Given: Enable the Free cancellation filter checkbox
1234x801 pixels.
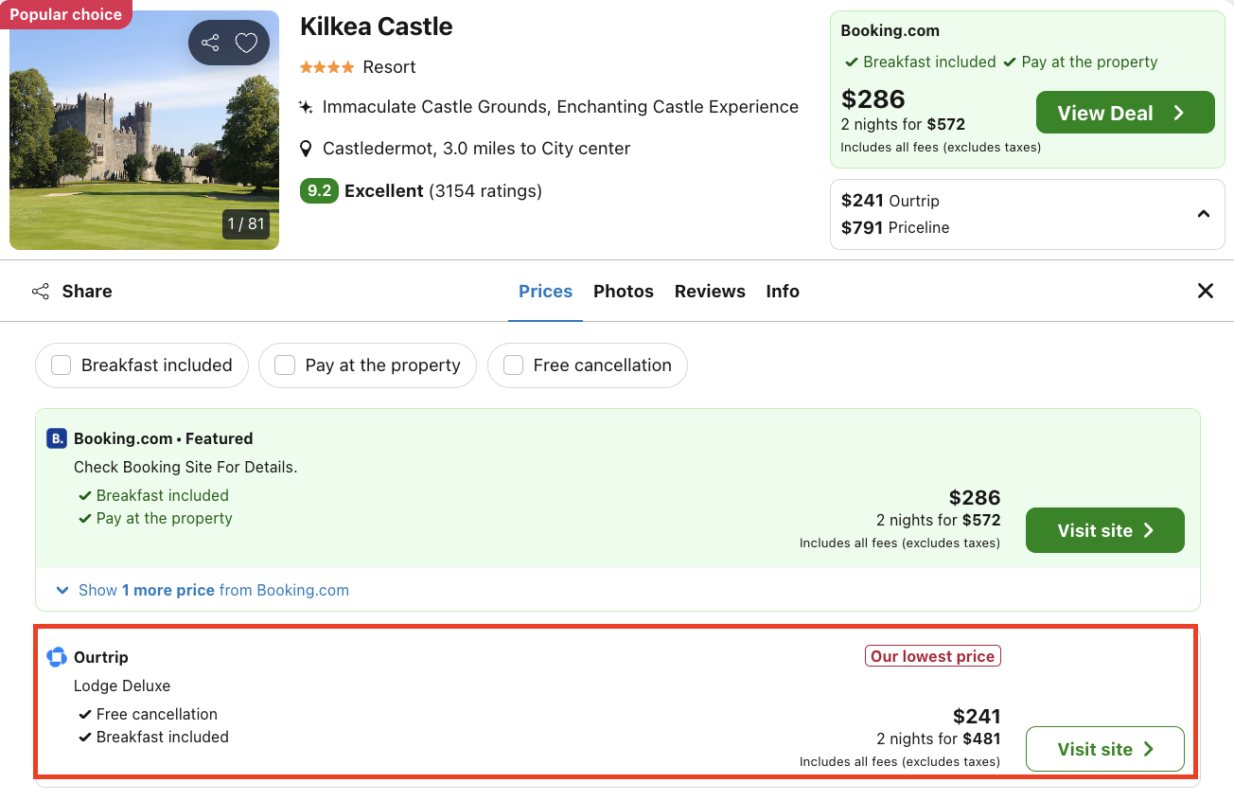Looking at the screenshot, I should tap(514, 365).
